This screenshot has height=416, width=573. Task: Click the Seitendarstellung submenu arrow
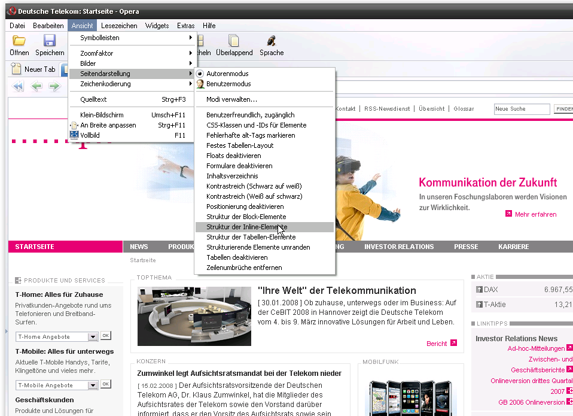tap(190, 74)
